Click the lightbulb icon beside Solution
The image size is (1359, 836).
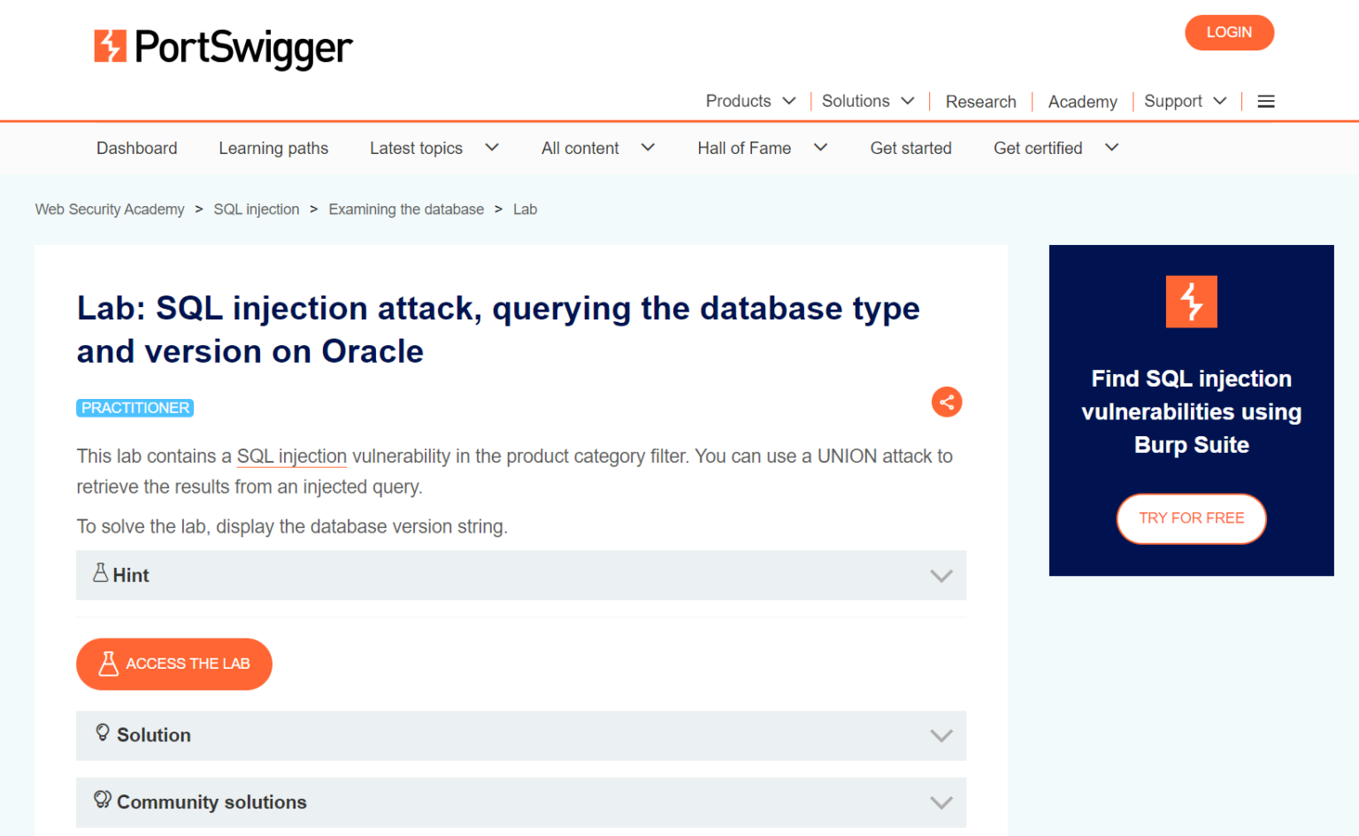pos(103,732)
